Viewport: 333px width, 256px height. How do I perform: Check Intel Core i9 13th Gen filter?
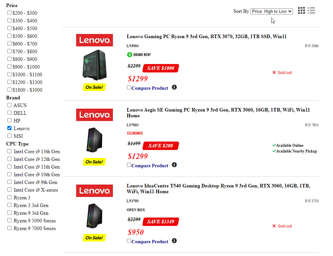[x=10, y=151]
